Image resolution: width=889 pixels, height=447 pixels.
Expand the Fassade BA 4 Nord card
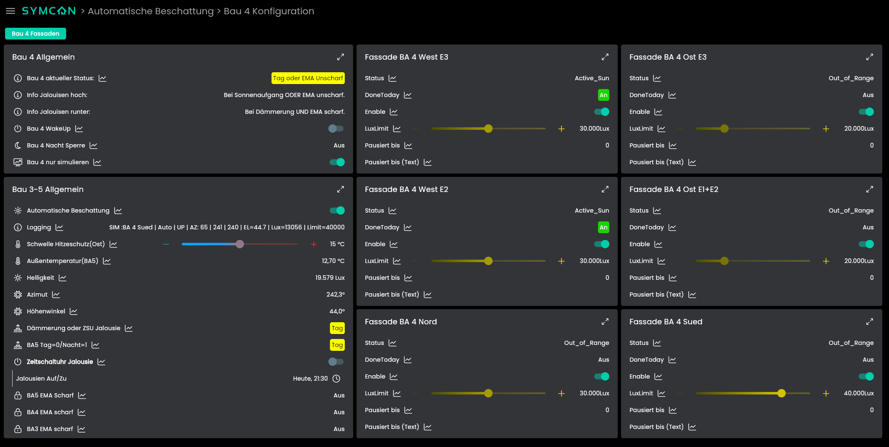[605, 321]
